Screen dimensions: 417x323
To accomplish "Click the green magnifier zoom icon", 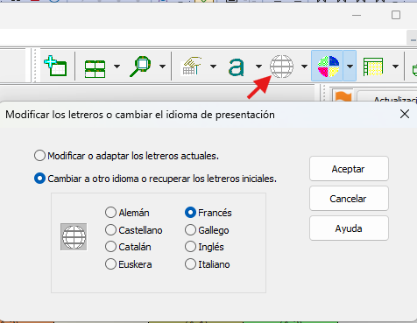I will coord(141,67).
